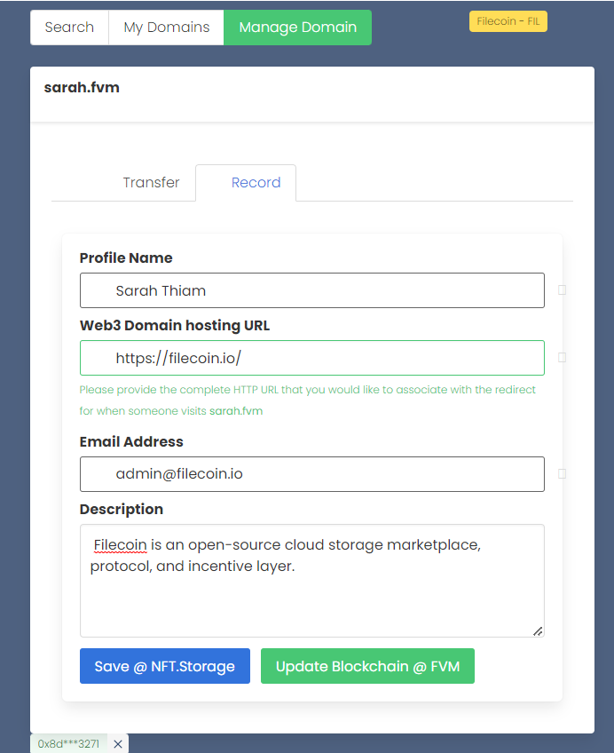This screenshot has width=614, height=753.
Task: Click the Web3 Domain hosting URL field
Action: coord(312,358)
